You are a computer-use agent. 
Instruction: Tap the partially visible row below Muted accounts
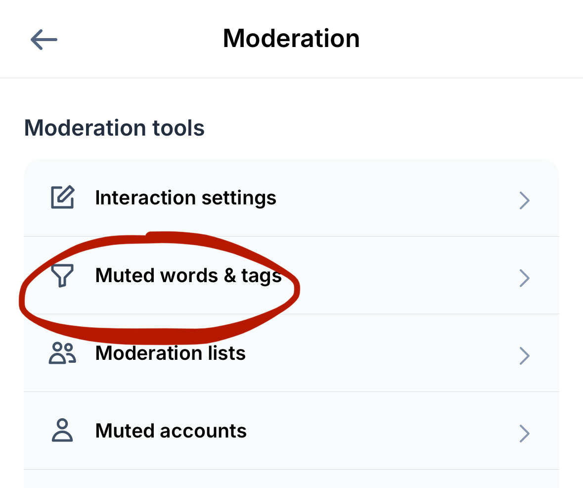291,479
